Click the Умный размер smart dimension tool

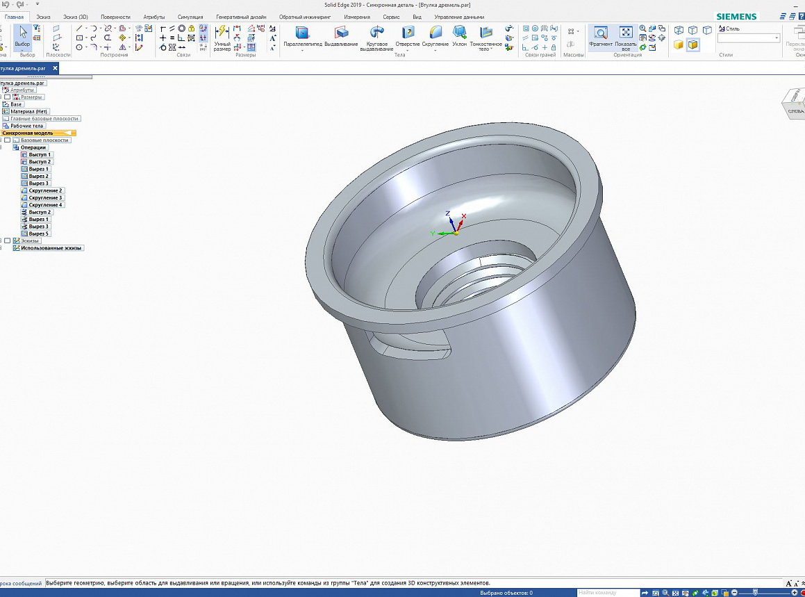pyautogui.click(x=222, y=33)
